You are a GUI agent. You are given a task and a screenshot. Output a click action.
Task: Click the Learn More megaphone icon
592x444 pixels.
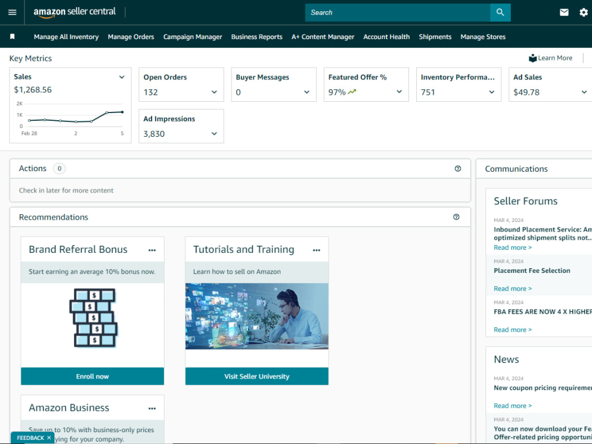tap(533, 57)
